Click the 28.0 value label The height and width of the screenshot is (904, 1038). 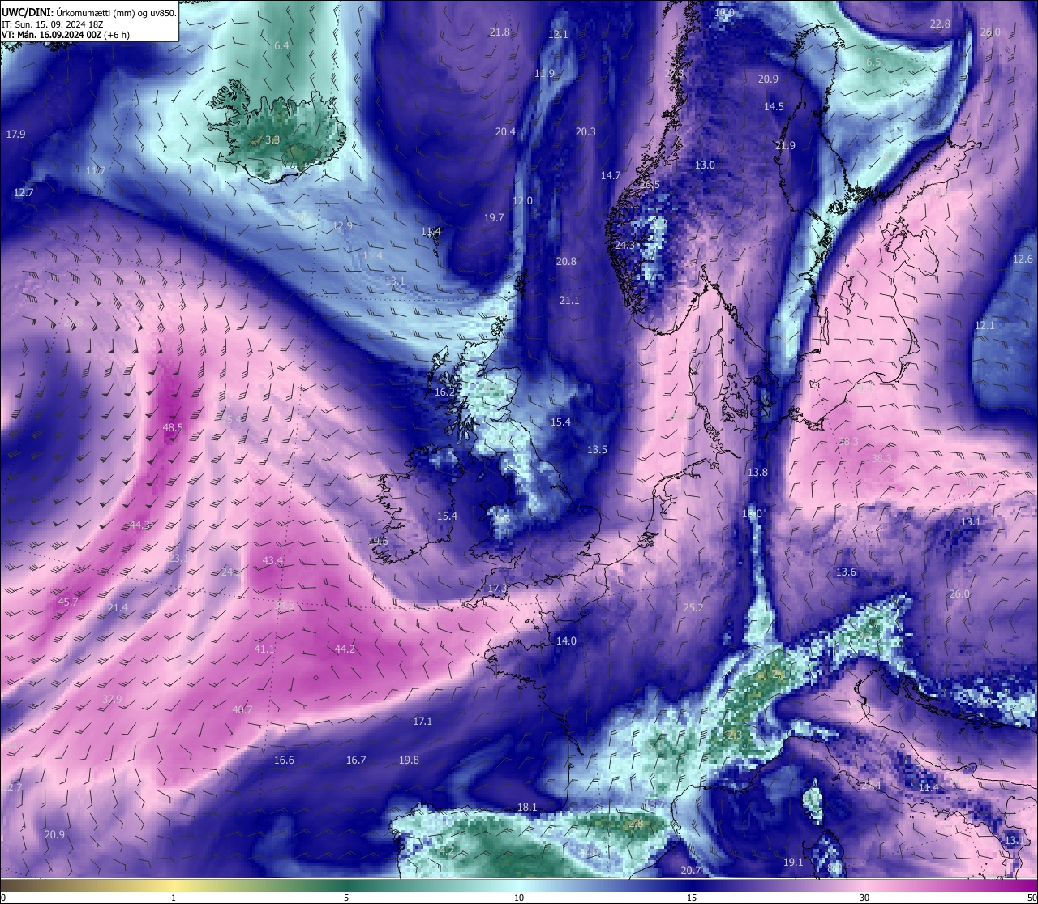click(990, 32)
